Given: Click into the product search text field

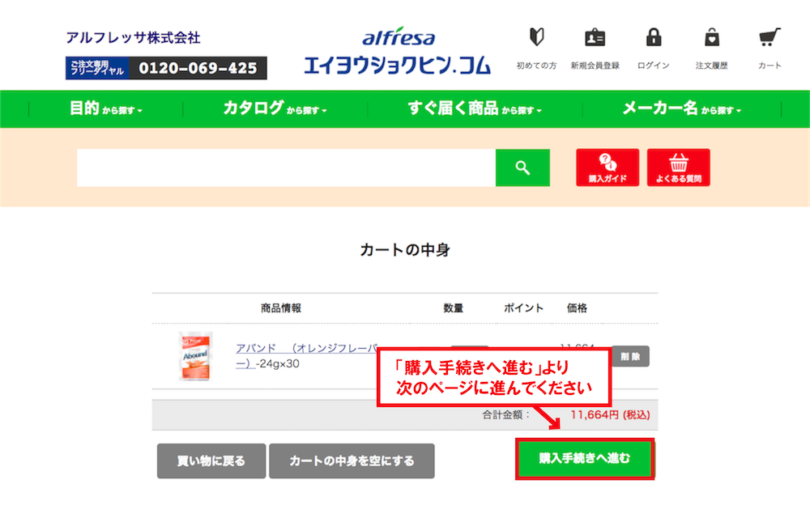Looking at the screenshot, I should (x=286, y=168).
